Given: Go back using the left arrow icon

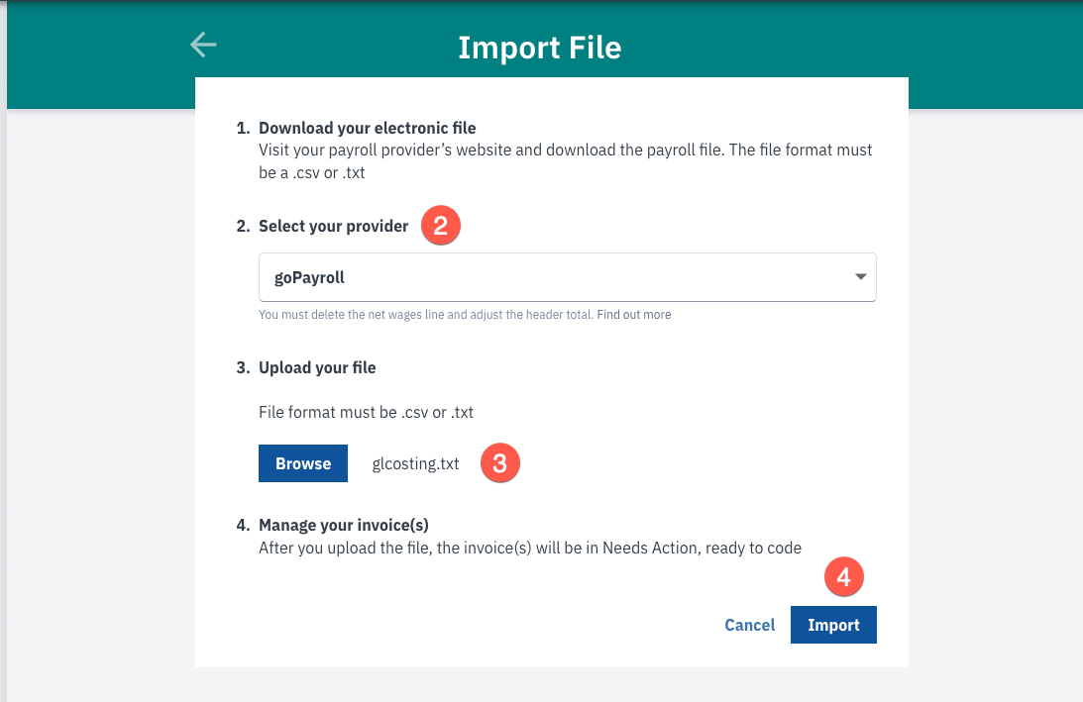Looking at the screenshot, I should [203, 45].
